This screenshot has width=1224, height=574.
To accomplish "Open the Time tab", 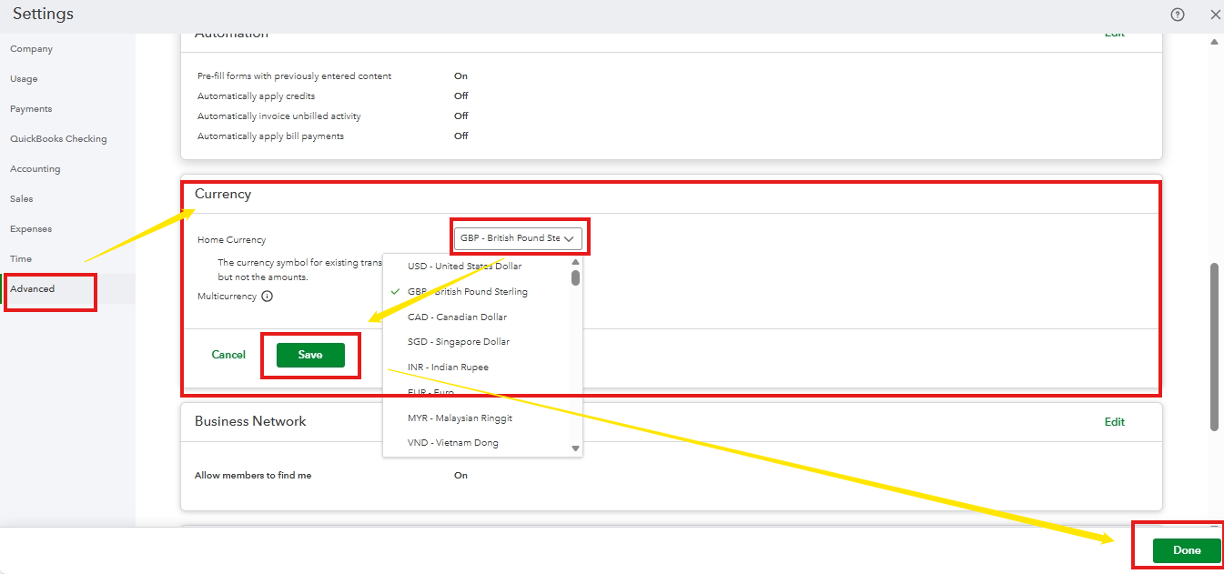I will coord(20,259).
